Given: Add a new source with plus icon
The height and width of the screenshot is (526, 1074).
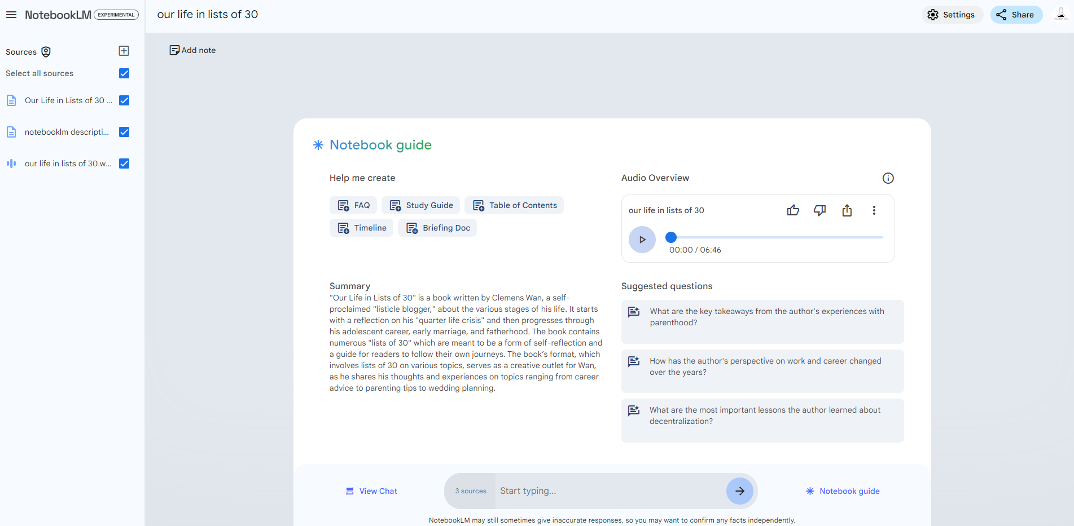Looking at the screenshot, I should click(x=124, y=51).
